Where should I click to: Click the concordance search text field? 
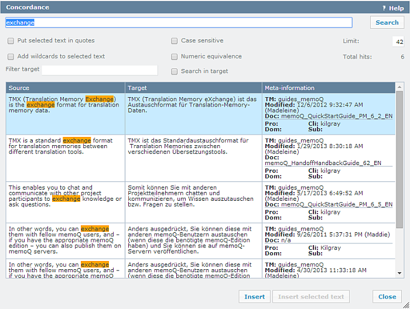pyautogui.click(x=179, y=22)
